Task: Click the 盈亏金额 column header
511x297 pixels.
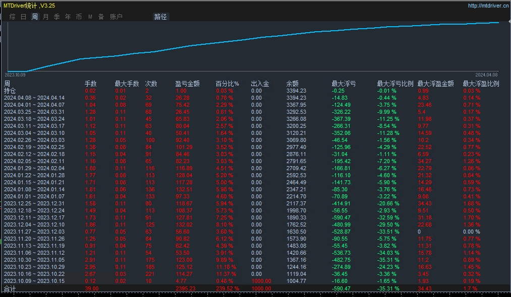Action: click(187, 84)
